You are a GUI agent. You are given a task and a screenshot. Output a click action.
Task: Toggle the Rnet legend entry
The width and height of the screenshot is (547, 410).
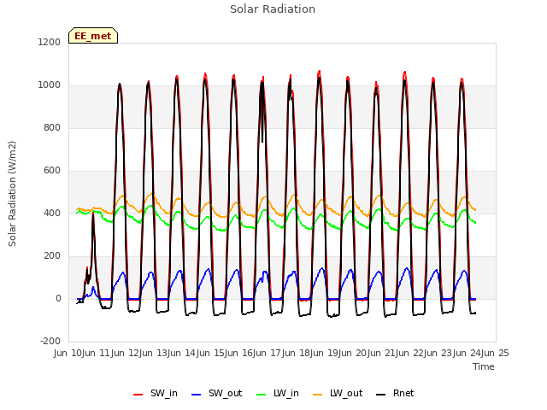click(395, 393)
